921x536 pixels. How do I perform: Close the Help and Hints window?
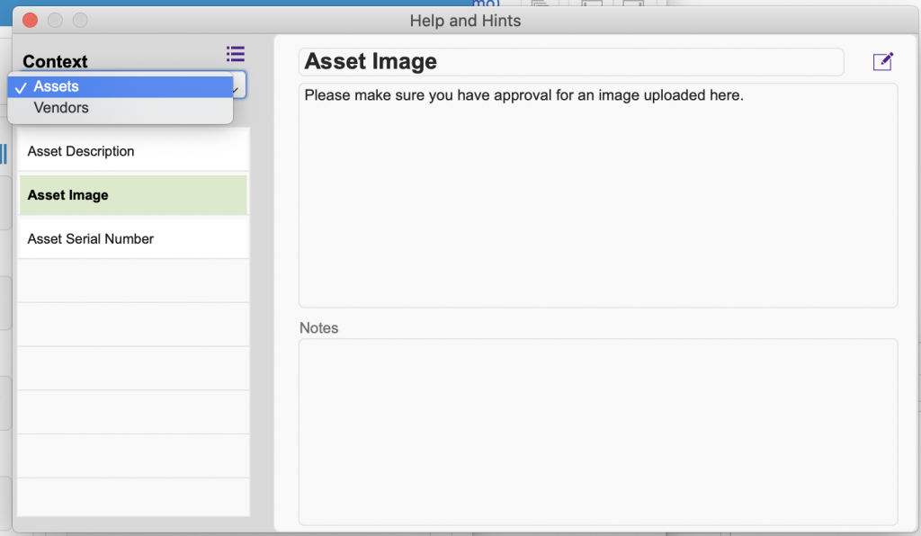pyautogui.click(x=30, y=21)
